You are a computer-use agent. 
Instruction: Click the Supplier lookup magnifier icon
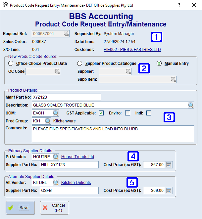point(128,71)
